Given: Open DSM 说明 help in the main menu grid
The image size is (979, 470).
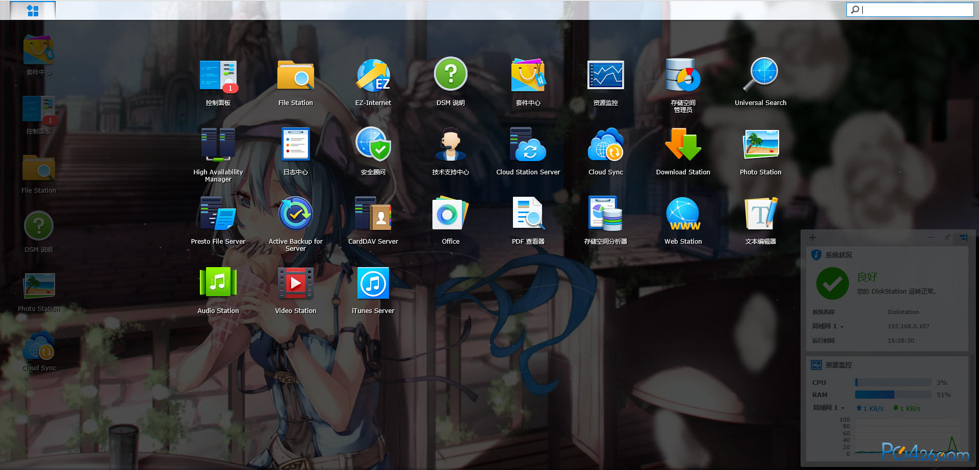Looking at the screenshot, I should (451, 74).
